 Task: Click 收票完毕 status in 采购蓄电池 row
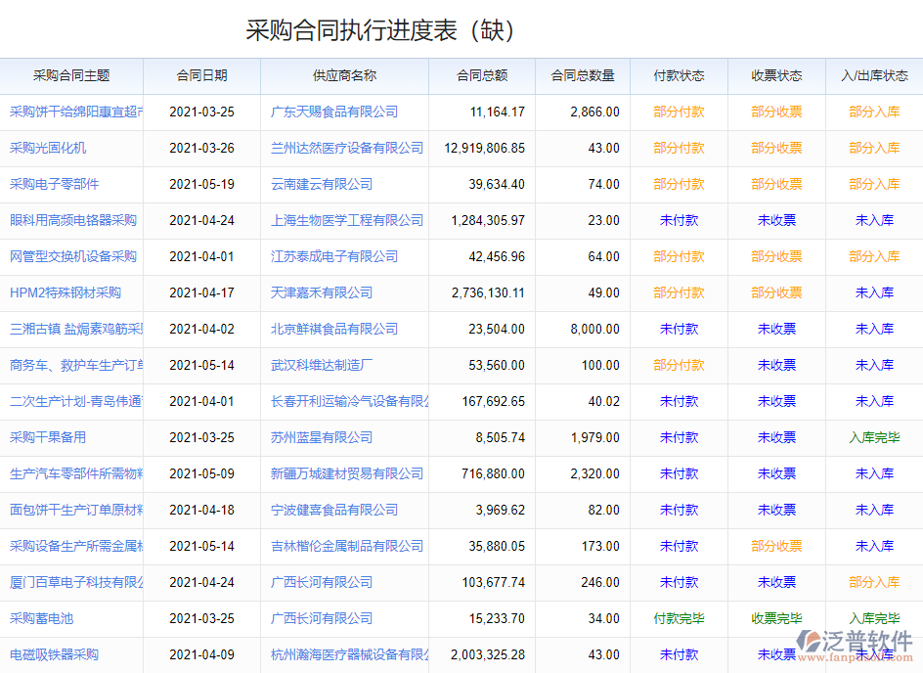click(776, 618)
